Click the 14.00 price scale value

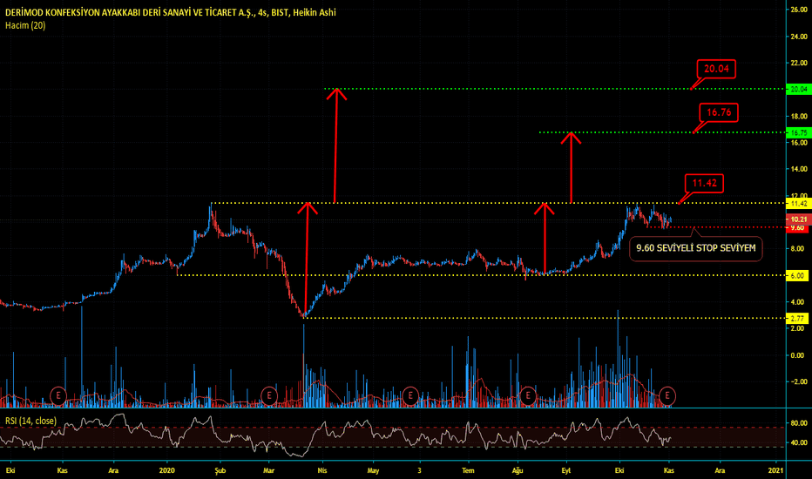(x=799, y=169)
